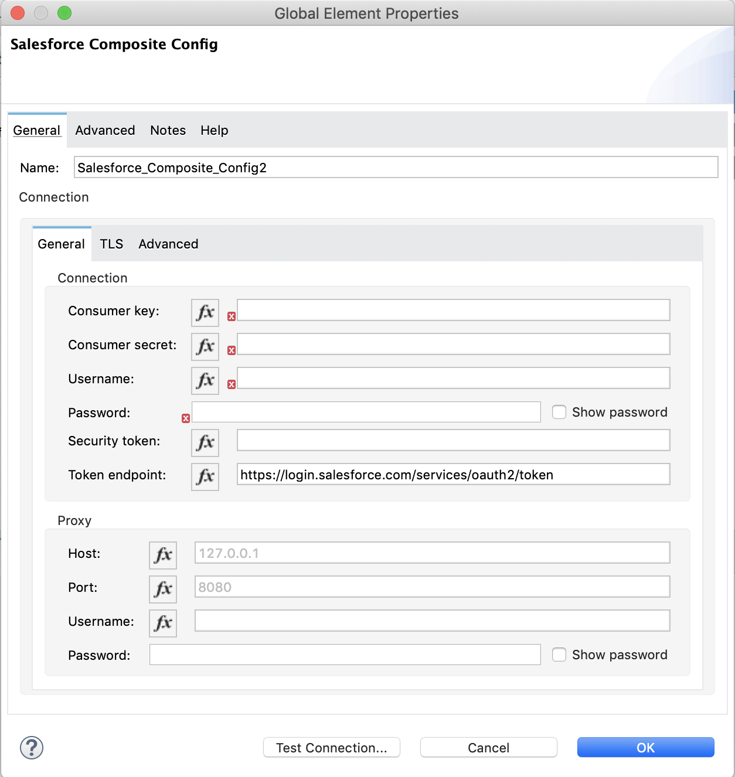This screenshot has width=735, height=777.
Task: Enable Show password for the proxy password
Action: pos(559,655)
